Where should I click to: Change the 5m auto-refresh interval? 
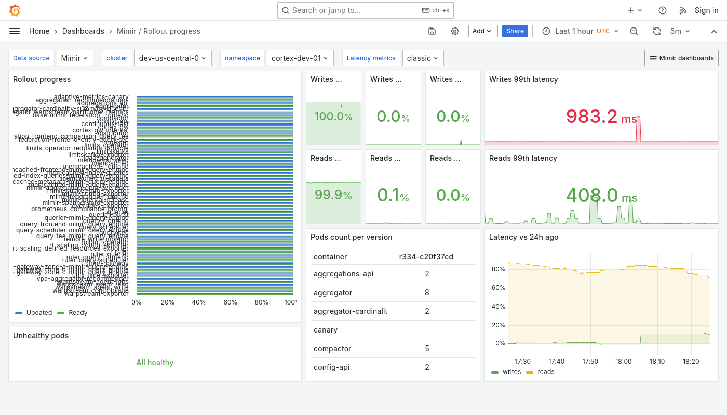(680, 31)
